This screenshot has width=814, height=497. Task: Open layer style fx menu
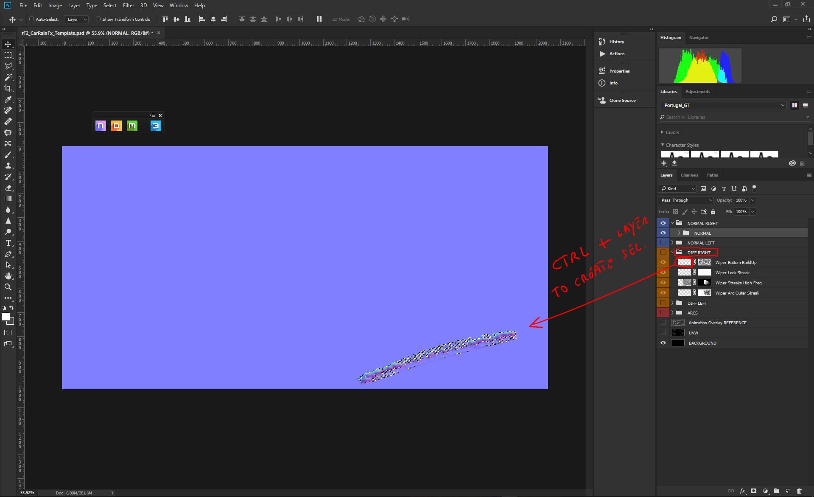coord(742,491)
